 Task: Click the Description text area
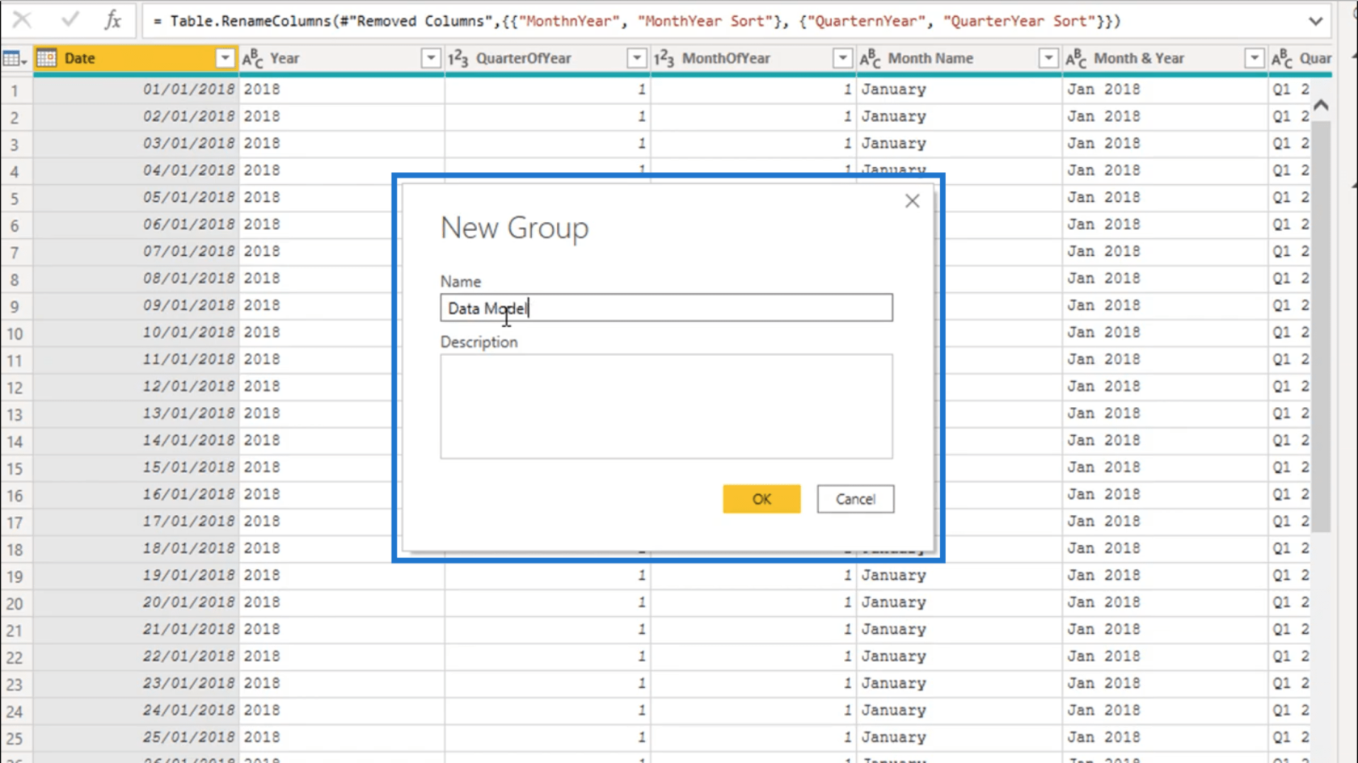[667, 406]
